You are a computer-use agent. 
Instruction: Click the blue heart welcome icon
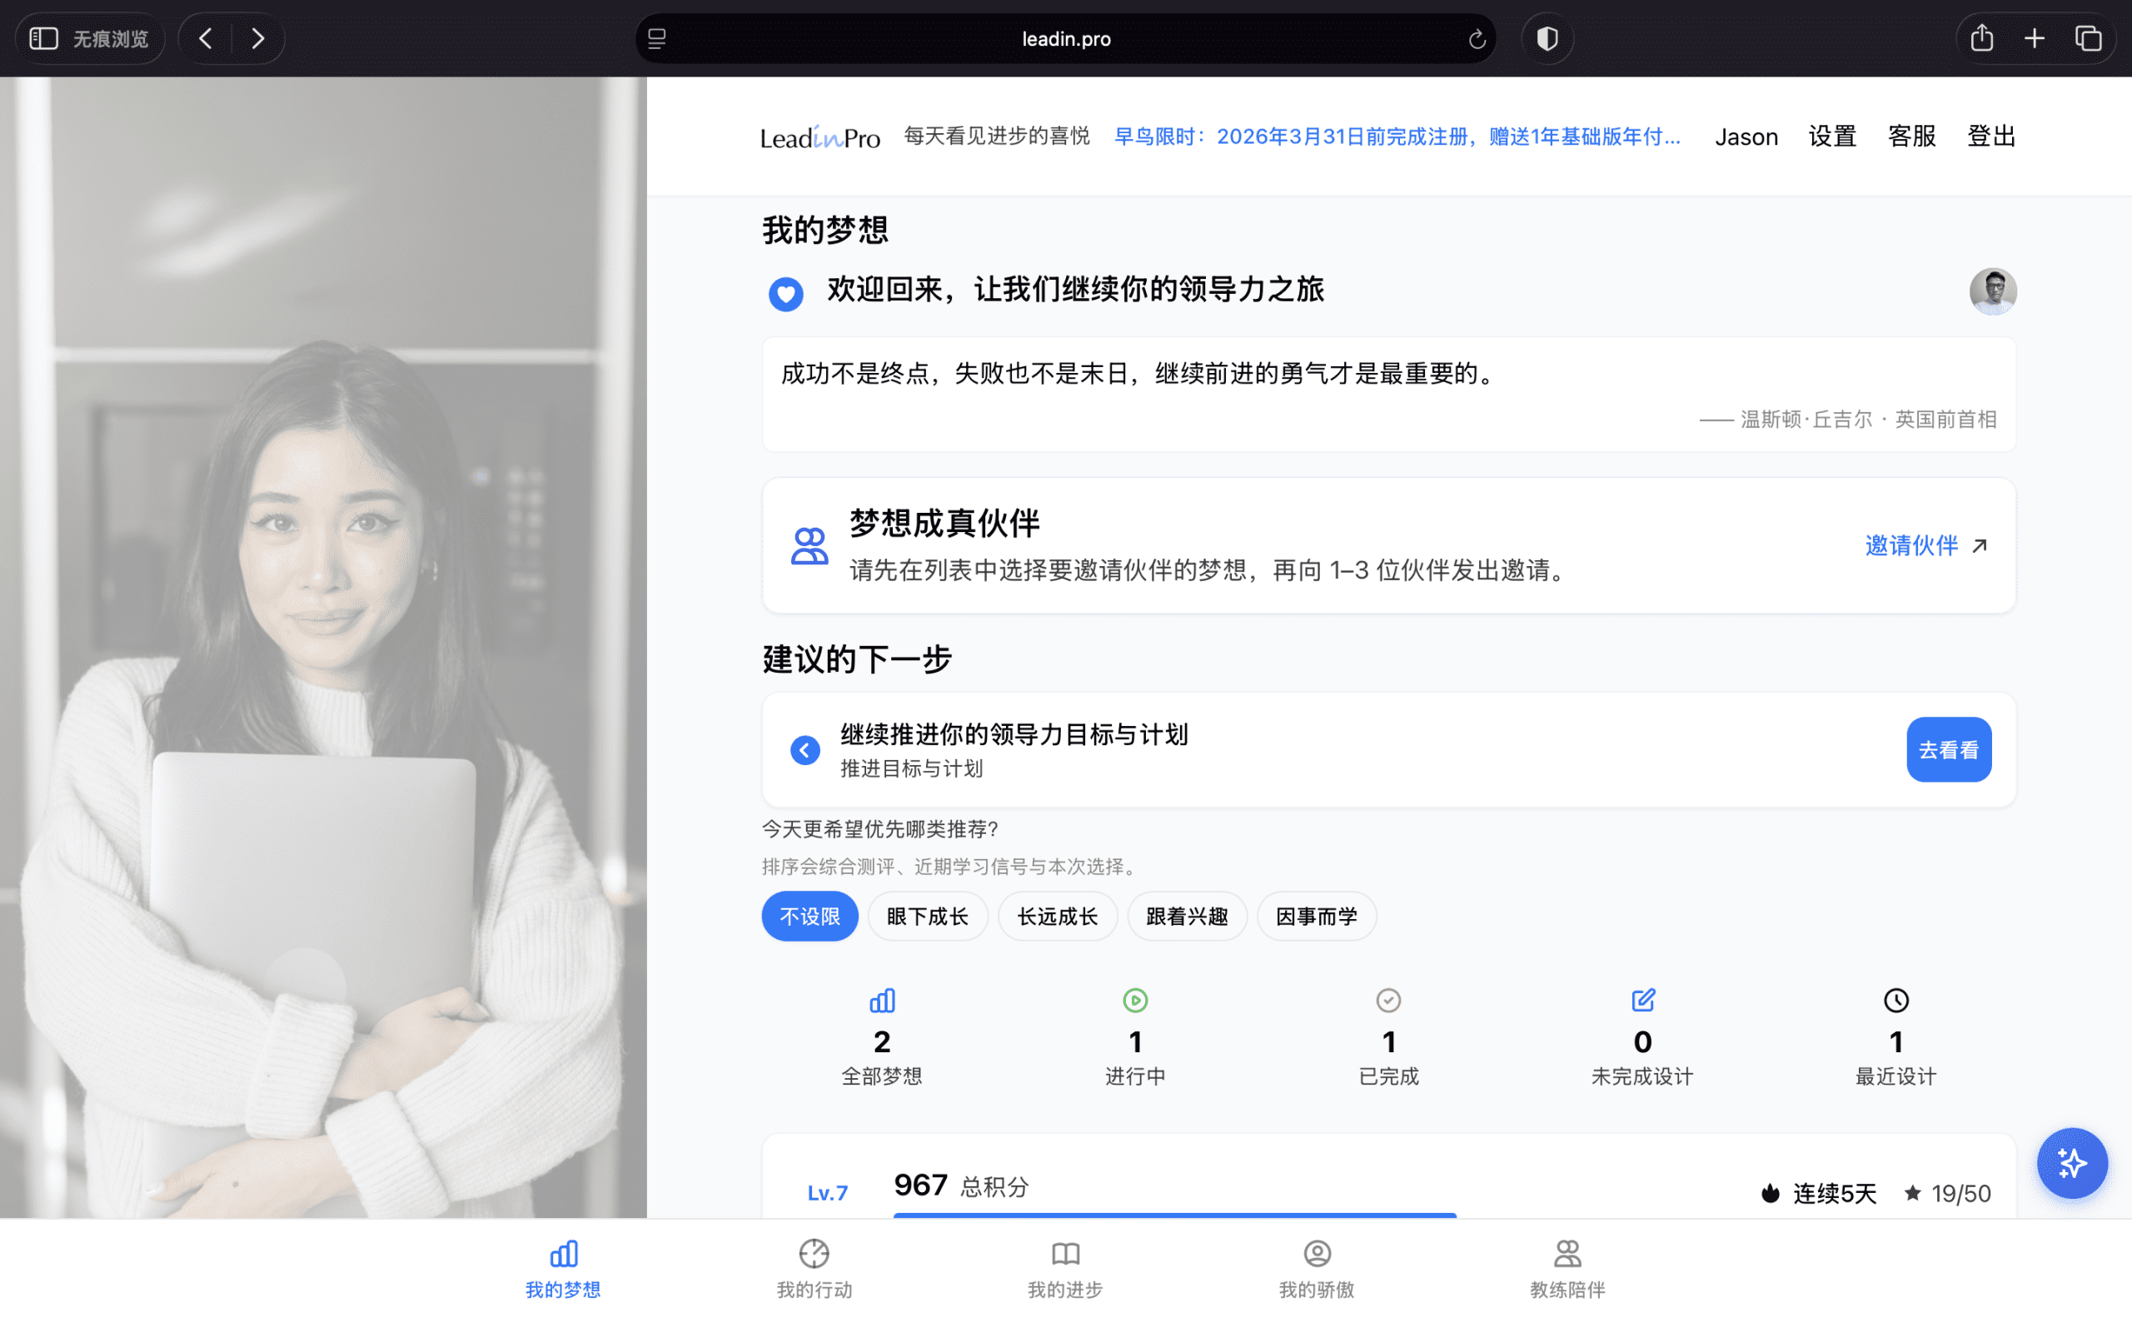pos(785,293)
